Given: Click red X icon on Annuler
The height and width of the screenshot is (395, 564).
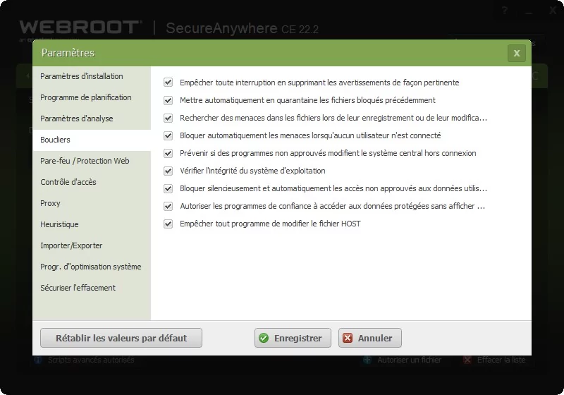Looking at the screenshot, I should (x=348, y=338).
